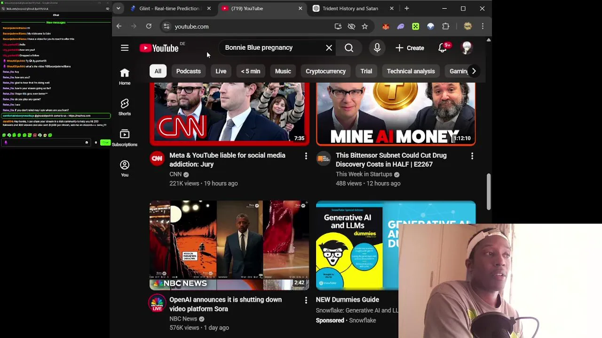602x338 pixels.
Task: View site information icon in the address bar
Action: [x=166, y=26]
